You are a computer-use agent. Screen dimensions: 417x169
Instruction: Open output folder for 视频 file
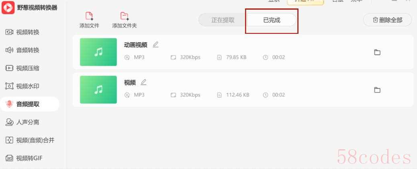377,90
